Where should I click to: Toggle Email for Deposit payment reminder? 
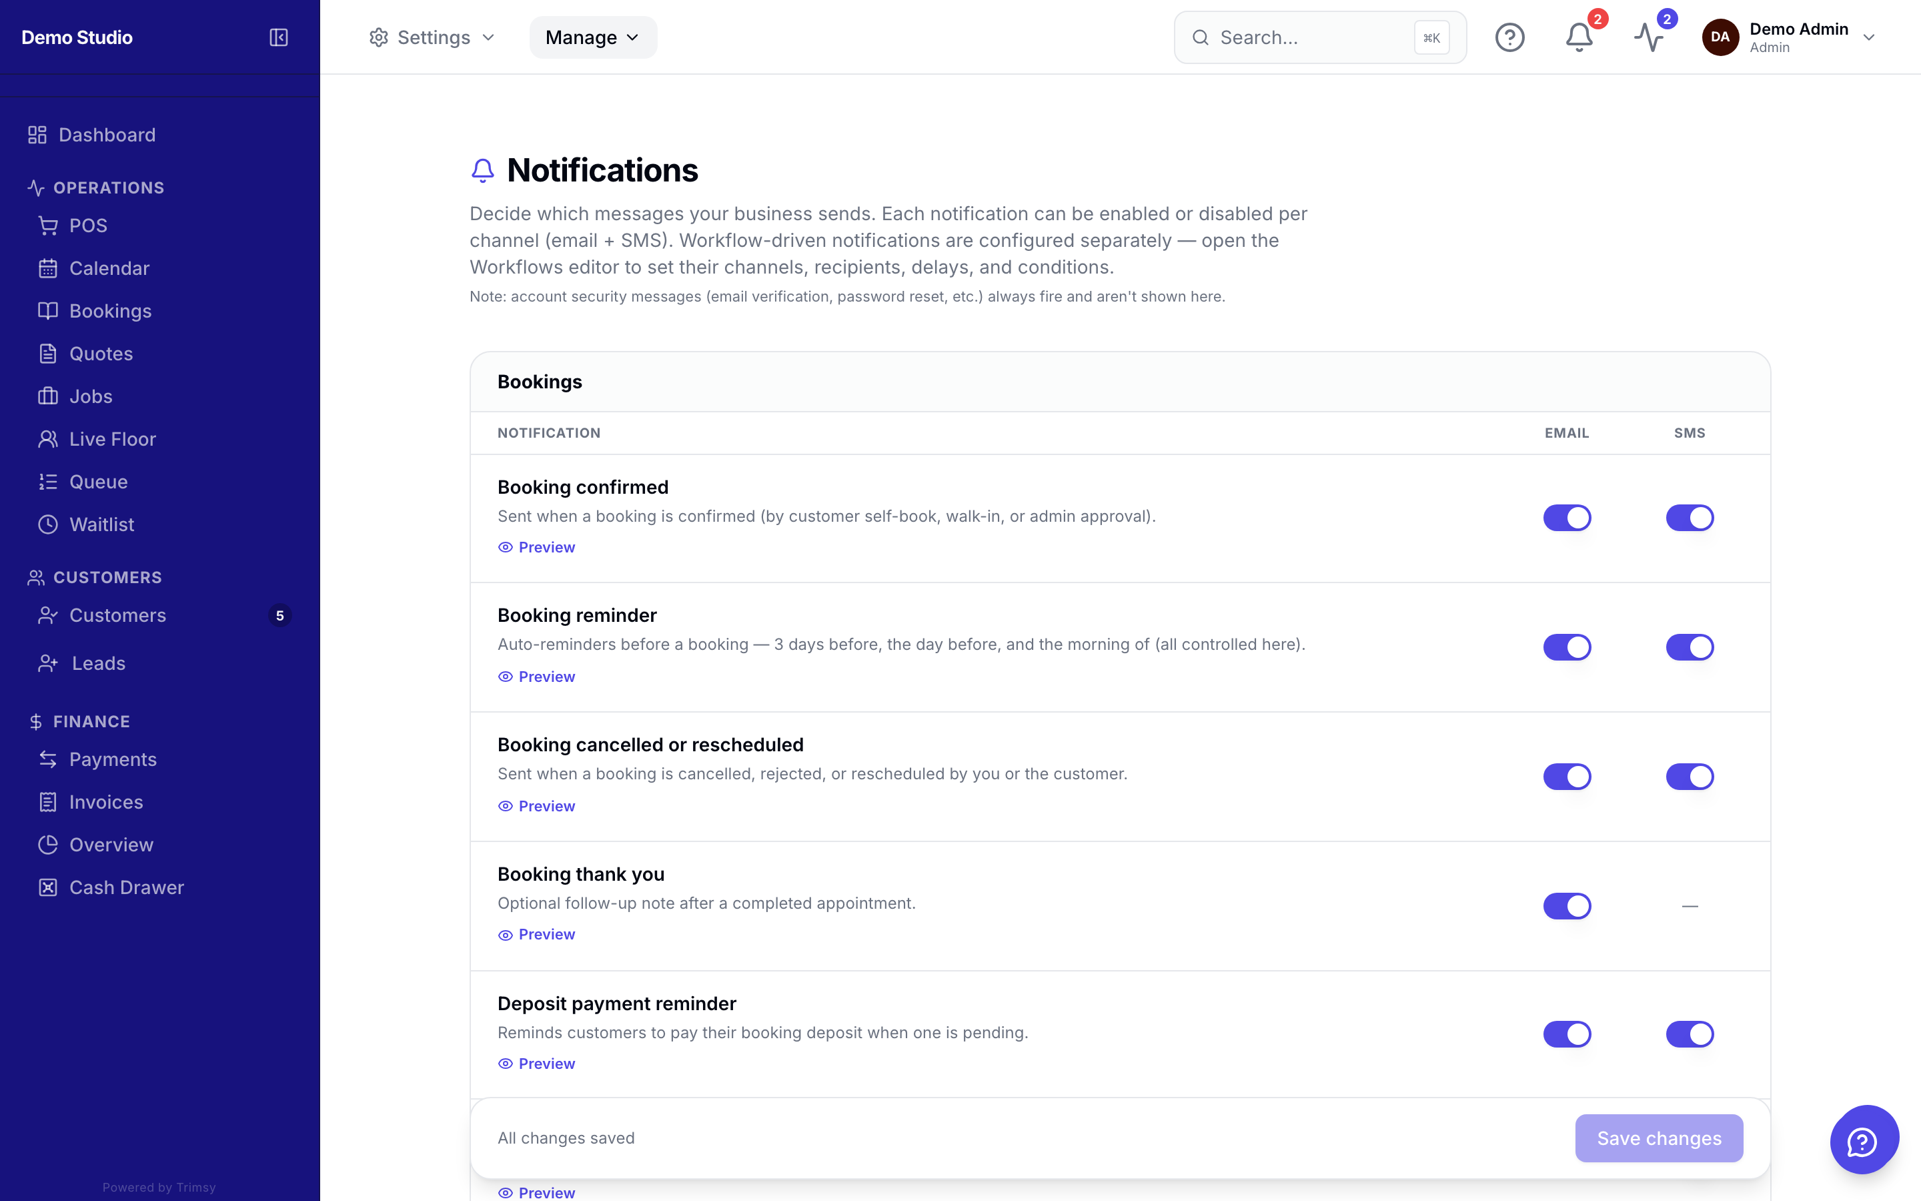pos(1567,1034)
